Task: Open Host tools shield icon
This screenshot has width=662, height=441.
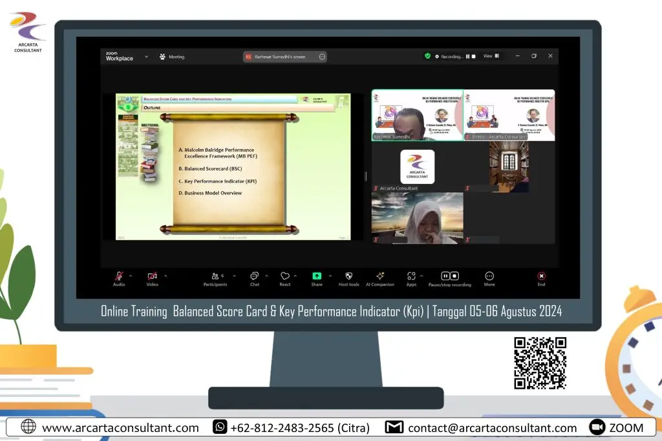Action: click(x=348, y=276)
